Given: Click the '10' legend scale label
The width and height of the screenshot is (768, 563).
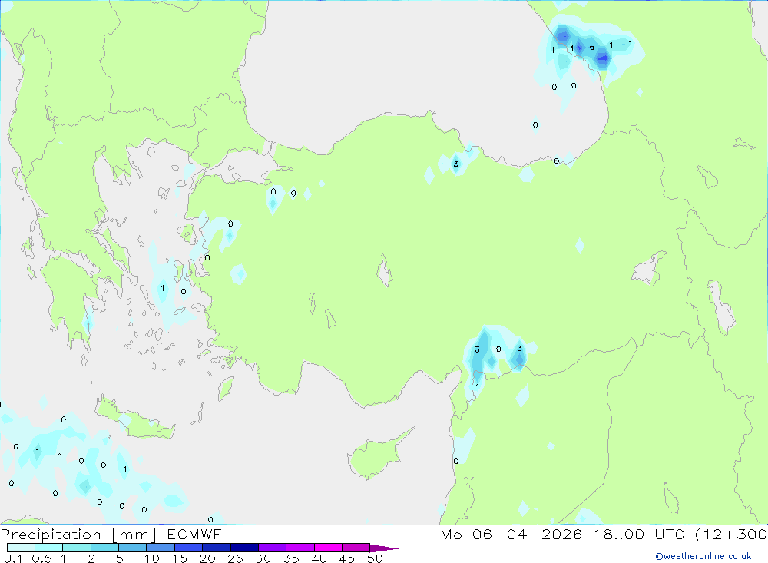Looking at the screenshot, I should coord(152,558).
